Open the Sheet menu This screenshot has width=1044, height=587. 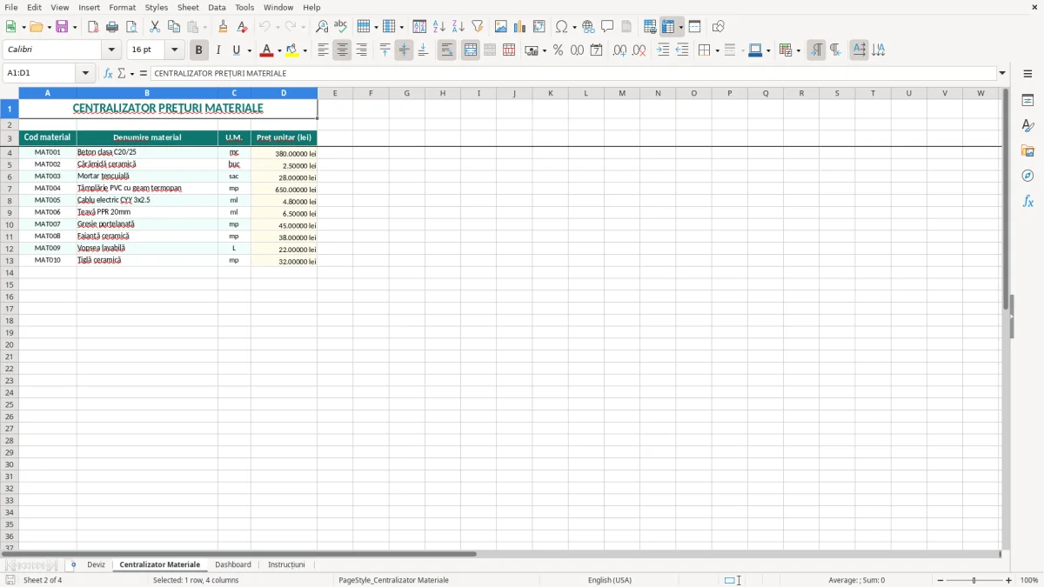188,7
